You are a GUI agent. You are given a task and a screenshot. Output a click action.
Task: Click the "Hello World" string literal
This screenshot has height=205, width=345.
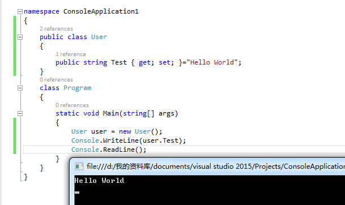pyautogui.click(x=212, y=62)
